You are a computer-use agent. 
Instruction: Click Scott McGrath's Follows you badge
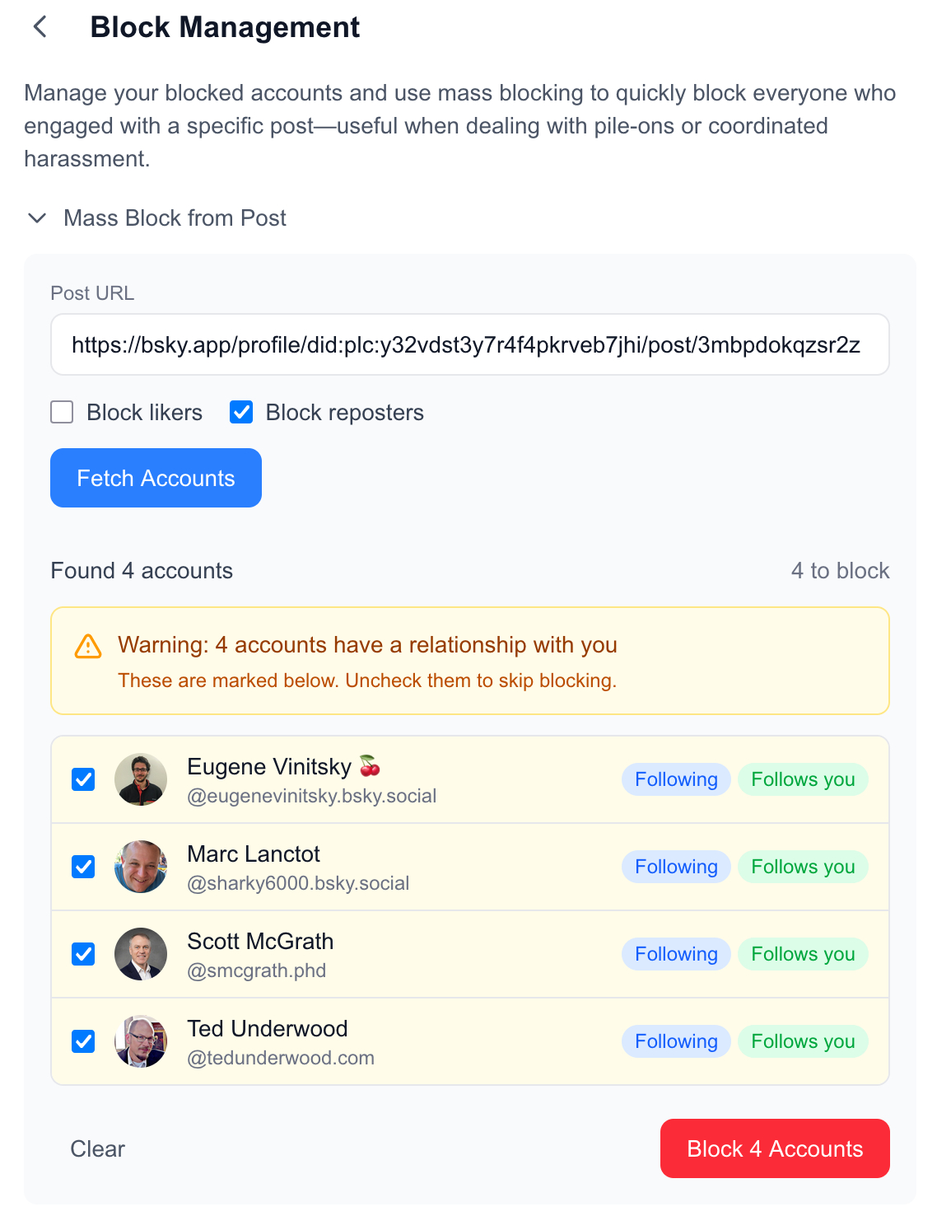(803, 954)
